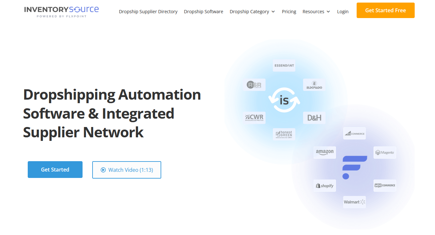Screen dimensions: 435x235
Task: Select the Essendant supplier logo
Action: tap(284, 65)
